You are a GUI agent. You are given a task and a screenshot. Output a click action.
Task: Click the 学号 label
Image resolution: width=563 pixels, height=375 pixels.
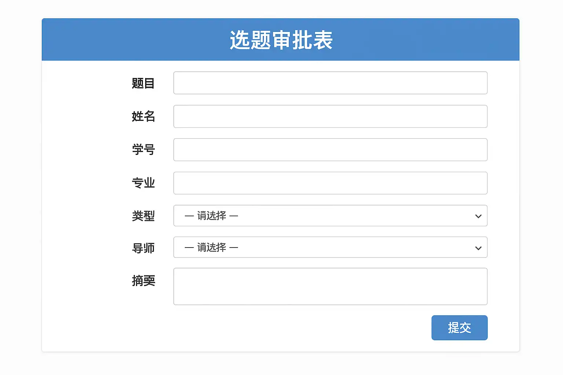click(x=143, y=150)
